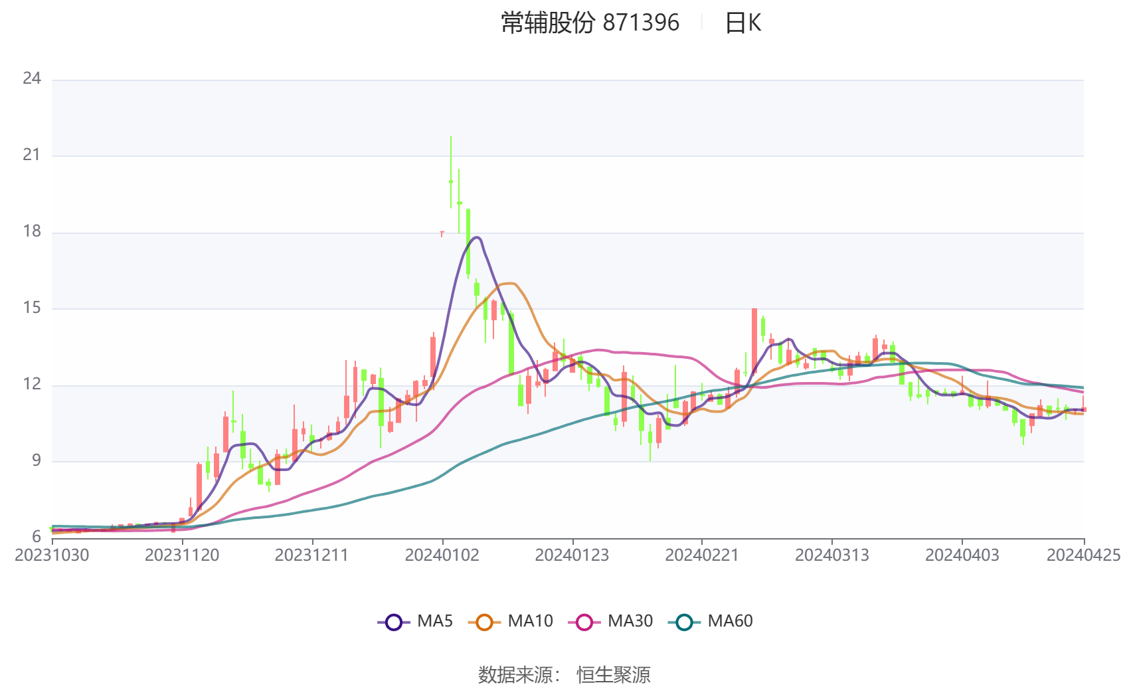Click the 恒生聚源 data source text

(x=613, y=674)
